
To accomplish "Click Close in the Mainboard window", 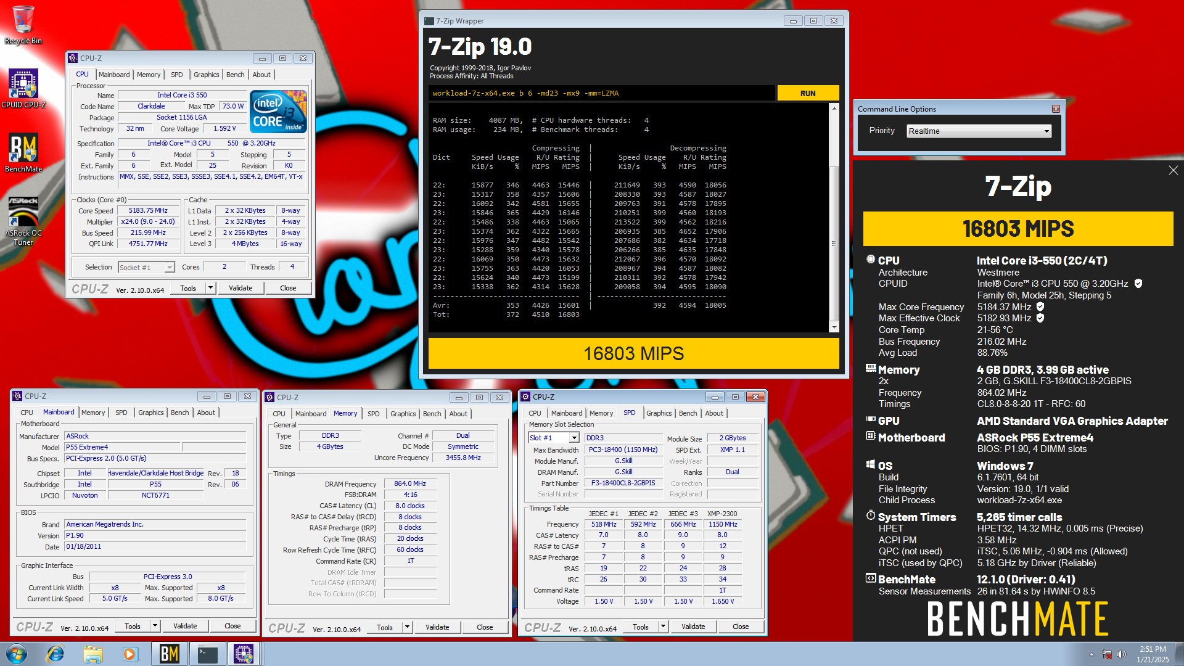I will coord(232,626).
